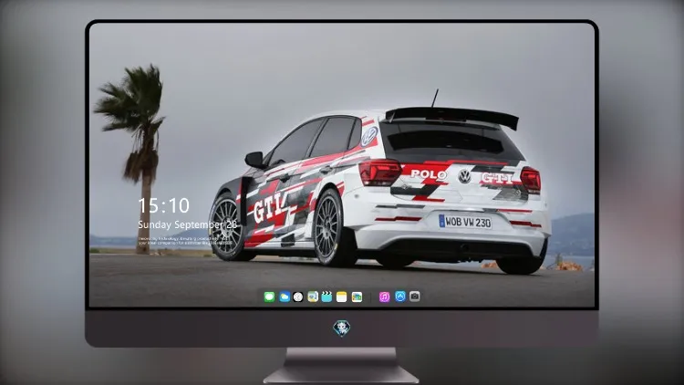Screen dimensions: 684x385
Task: Open the blue App Store icon
Action: click(x=400, y=297)
